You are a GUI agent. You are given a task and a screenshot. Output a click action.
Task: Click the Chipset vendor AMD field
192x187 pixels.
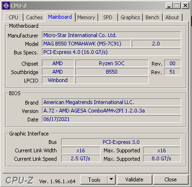58,63
